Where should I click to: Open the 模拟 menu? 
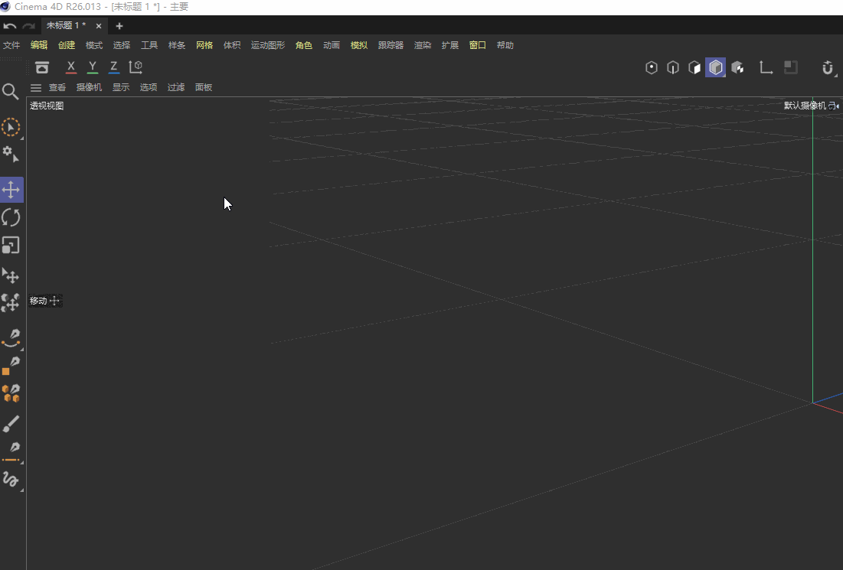358,45
